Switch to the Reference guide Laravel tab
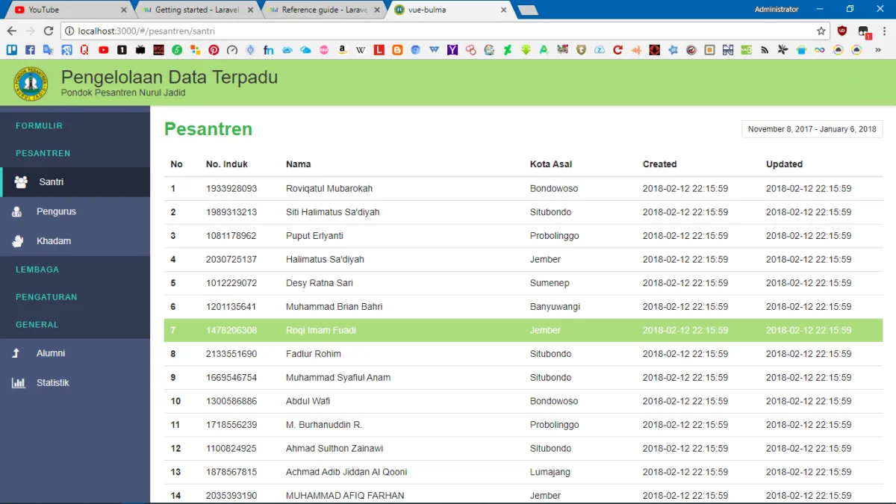 pos(323,10)
